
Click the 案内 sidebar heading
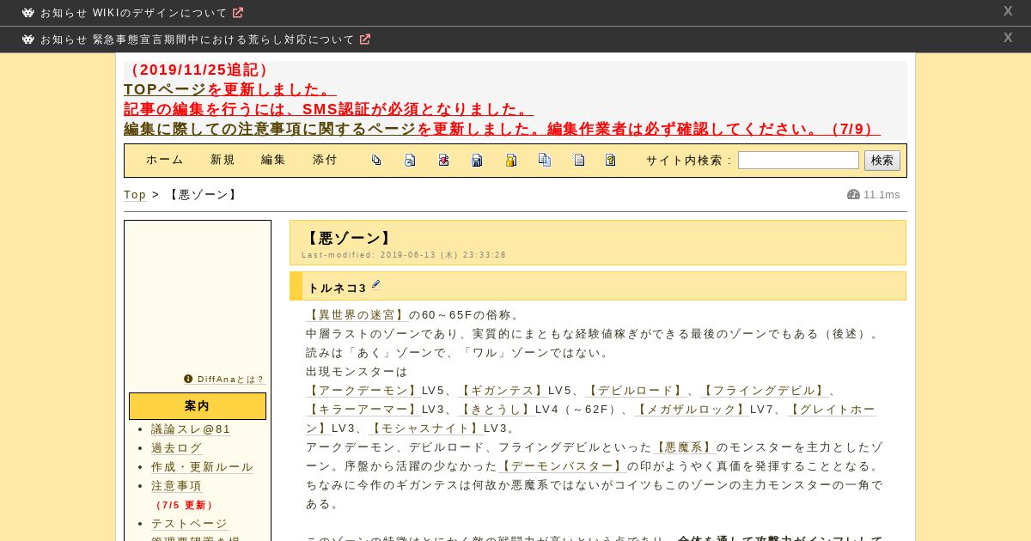[198, 406]
